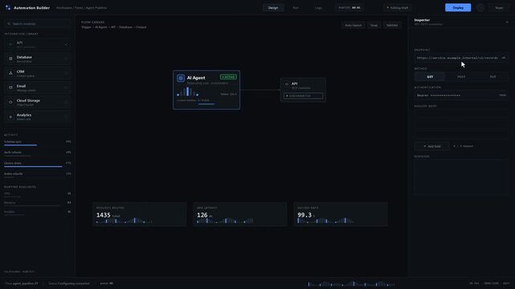Click the Snap button
515x289 pixels.
point(374,25)
